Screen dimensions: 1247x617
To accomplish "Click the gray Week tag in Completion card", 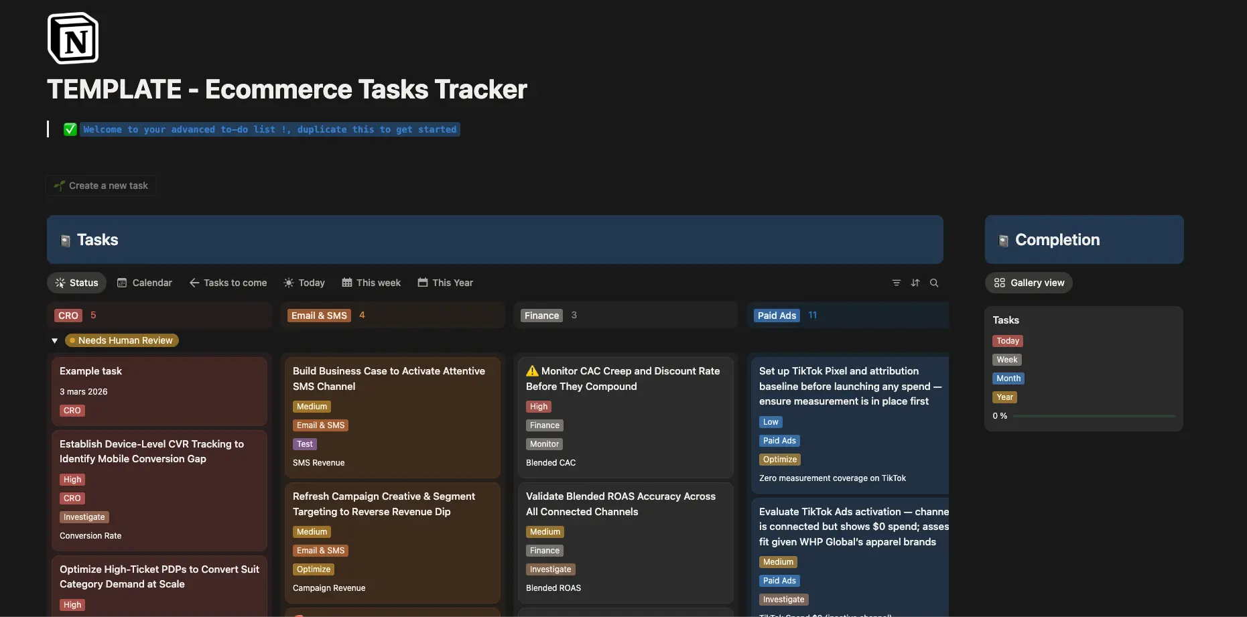I will [x=1007, y=360].
